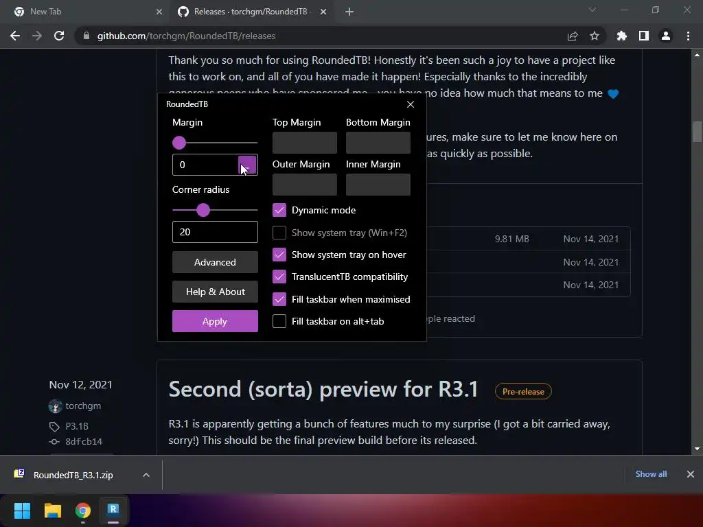This screenshot has height=527, width=703.
Task: Open Windows Start menu
Action: pyautogui.click(x=22, y=510)
